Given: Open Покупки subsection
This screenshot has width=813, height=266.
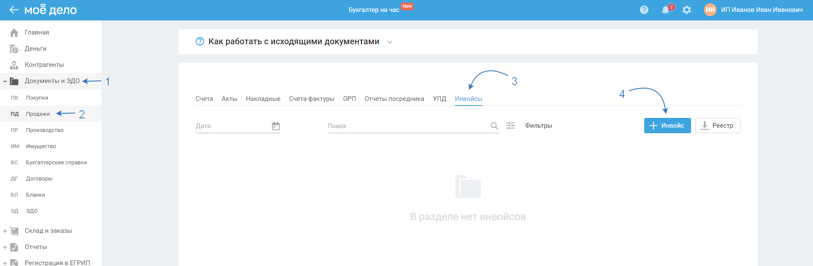Looking at the screenshot, I should 37,98.
